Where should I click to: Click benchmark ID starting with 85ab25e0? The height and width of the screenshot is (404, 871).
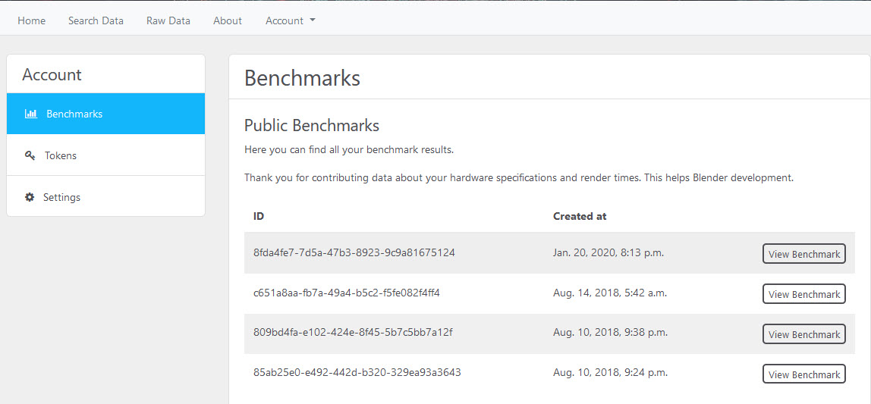pyautogui.click(x=357, y=372)
